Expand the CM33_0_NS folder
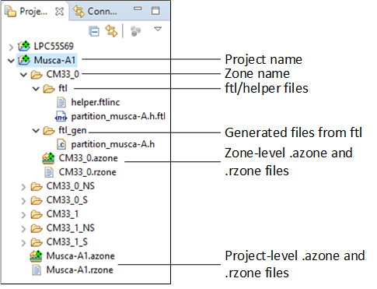This screenshot has height=289, width=377. point(23,187)
